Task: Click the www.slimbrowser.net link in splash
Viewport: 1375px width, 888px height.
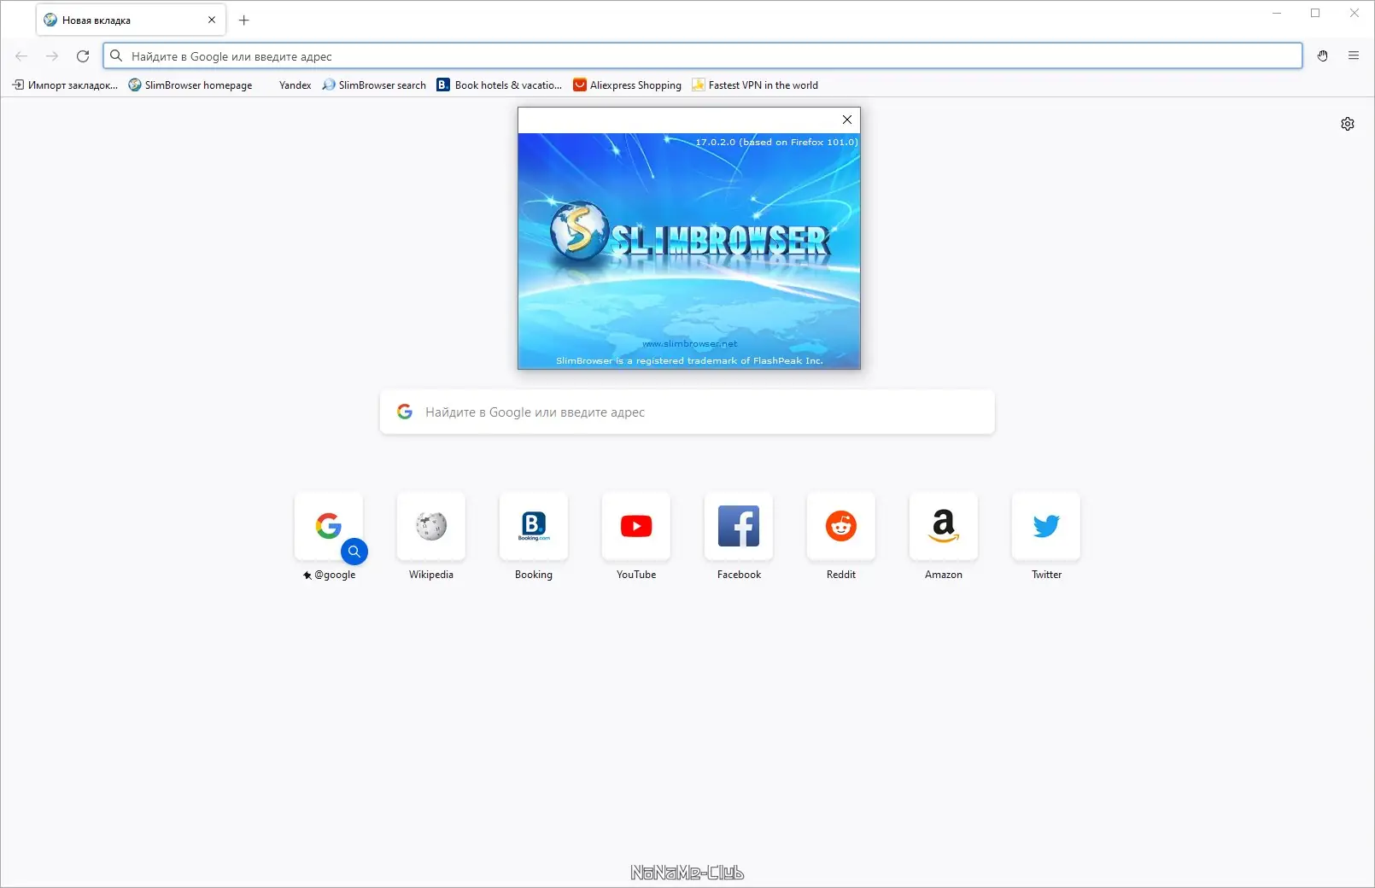Action: (x=689, y=344)
